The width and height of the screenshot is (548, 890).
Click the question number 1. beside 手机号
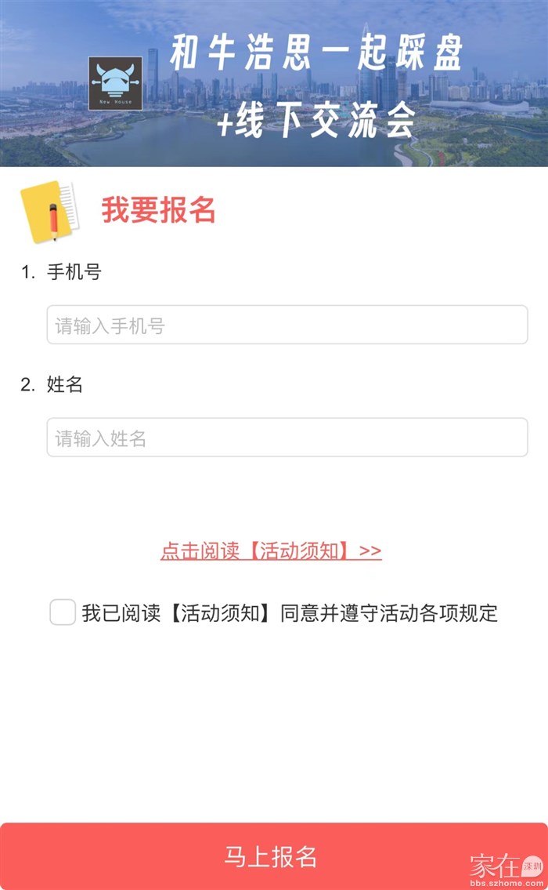pos(28,272)
